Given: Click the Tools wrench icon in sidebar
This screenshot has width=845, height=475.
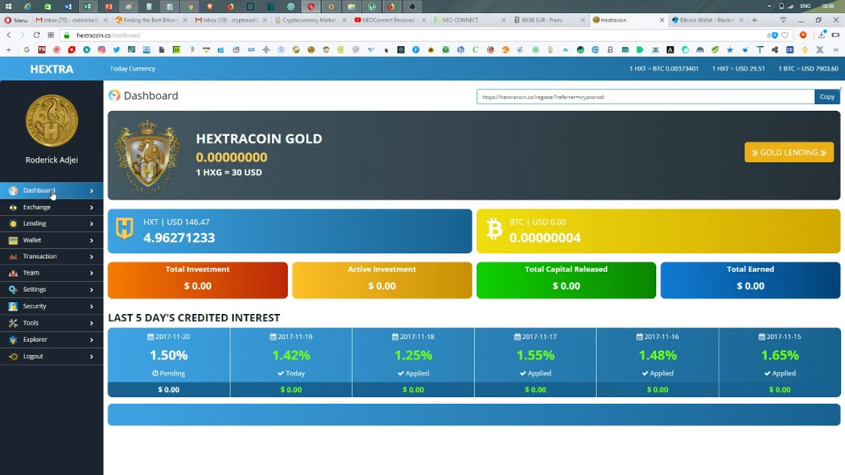Looking at the screenshot, I should (x=13, y=323).
